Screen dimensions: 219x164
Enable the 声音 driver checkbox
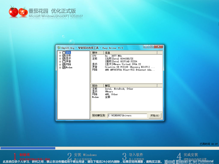click(63, 61)
